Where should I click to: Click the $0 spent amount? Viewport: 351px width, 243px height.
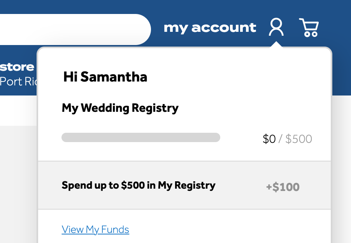click(x=269, y=139)
